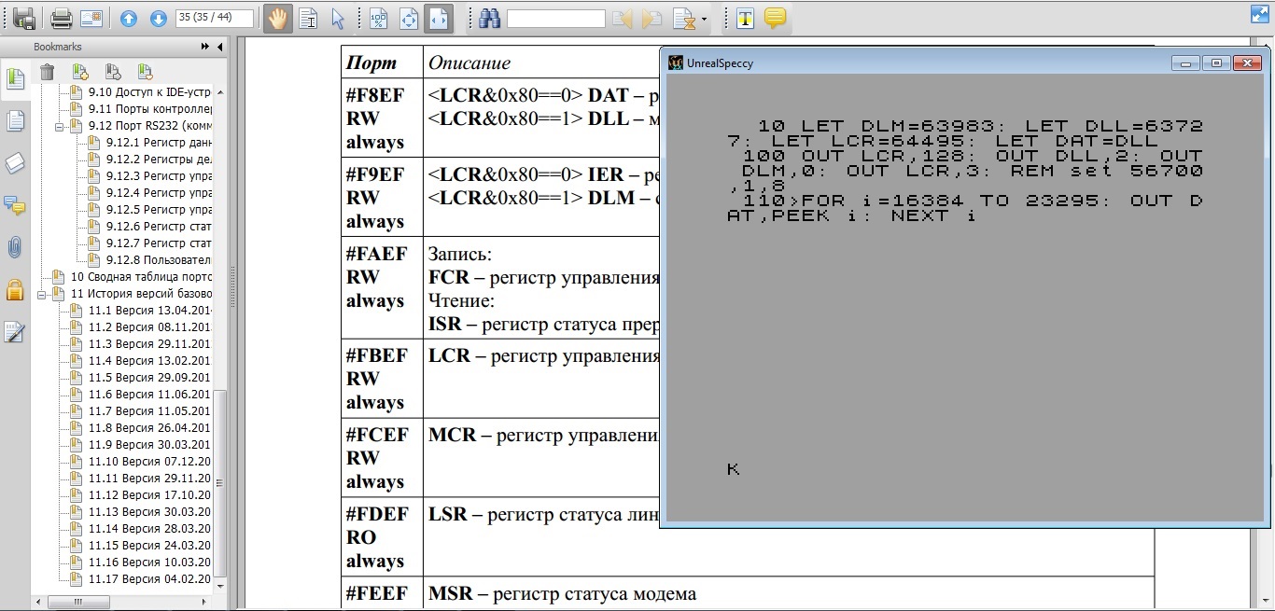Go to the previous page arrow
The image size is (1275, 611).
tap(129, 18)
